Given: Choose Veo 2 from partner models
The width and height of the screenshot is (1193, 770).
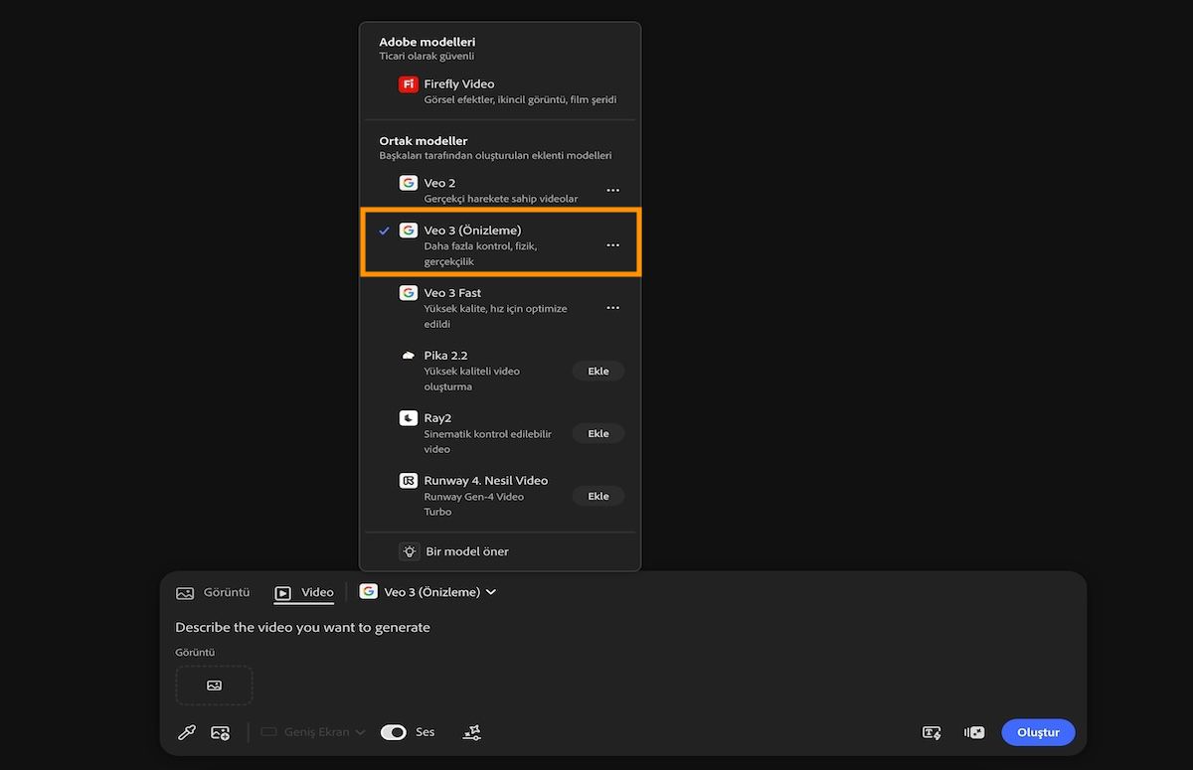Looking at the screenshot, I should (487, 190).
